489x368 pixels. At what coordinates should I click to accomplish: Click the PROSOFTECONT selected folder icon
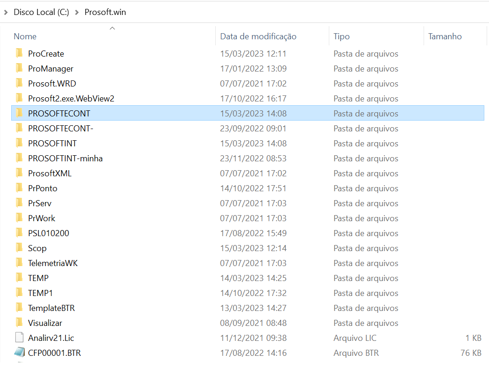[x=19, y=113]
